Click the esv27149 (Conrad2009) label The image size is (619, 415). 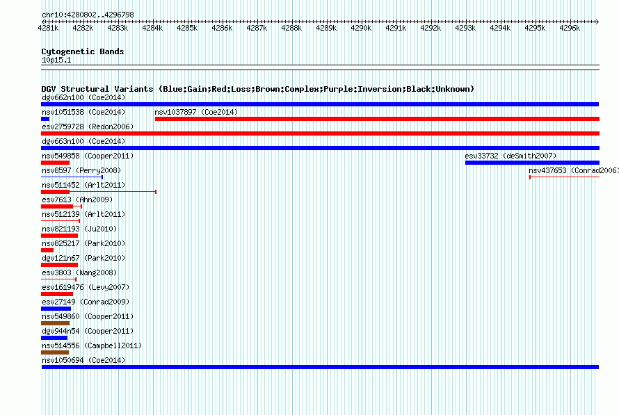86,302
